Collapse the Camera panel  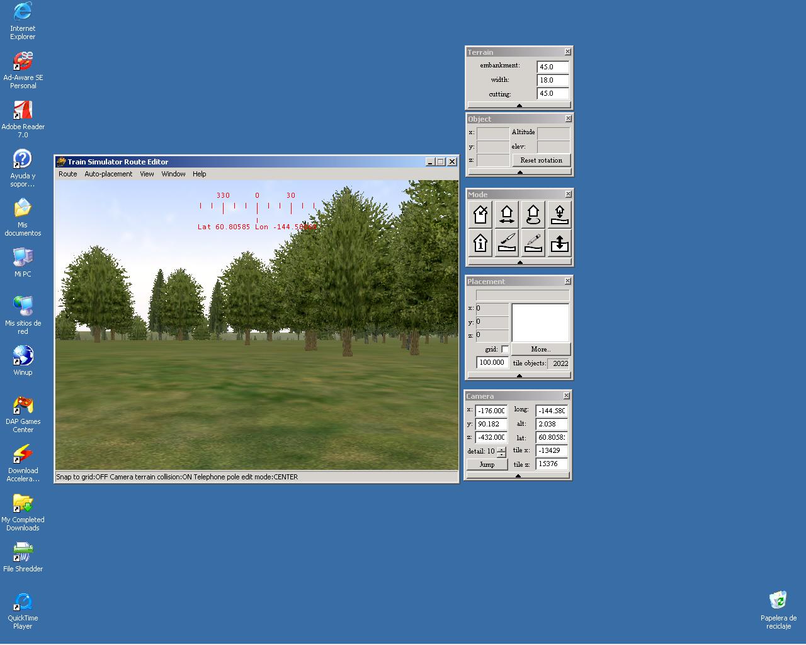(x=518, y=476)
